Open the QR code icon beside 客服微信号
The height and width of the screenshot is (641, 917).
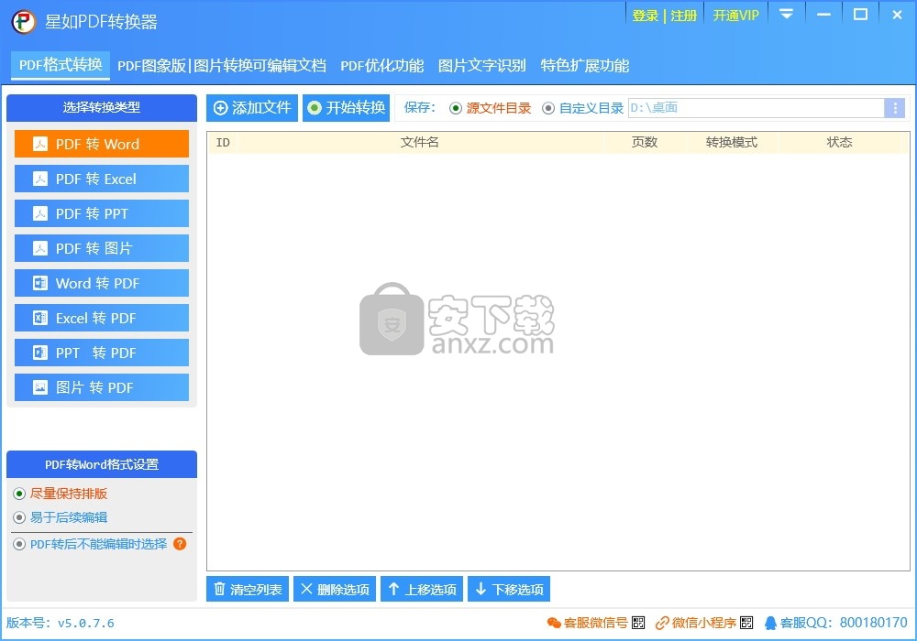638,623
